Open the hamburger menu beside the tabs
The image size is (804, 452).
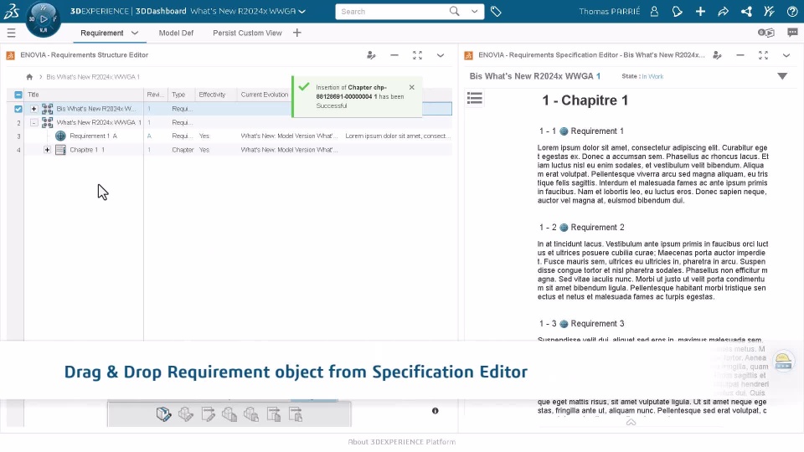11,33
